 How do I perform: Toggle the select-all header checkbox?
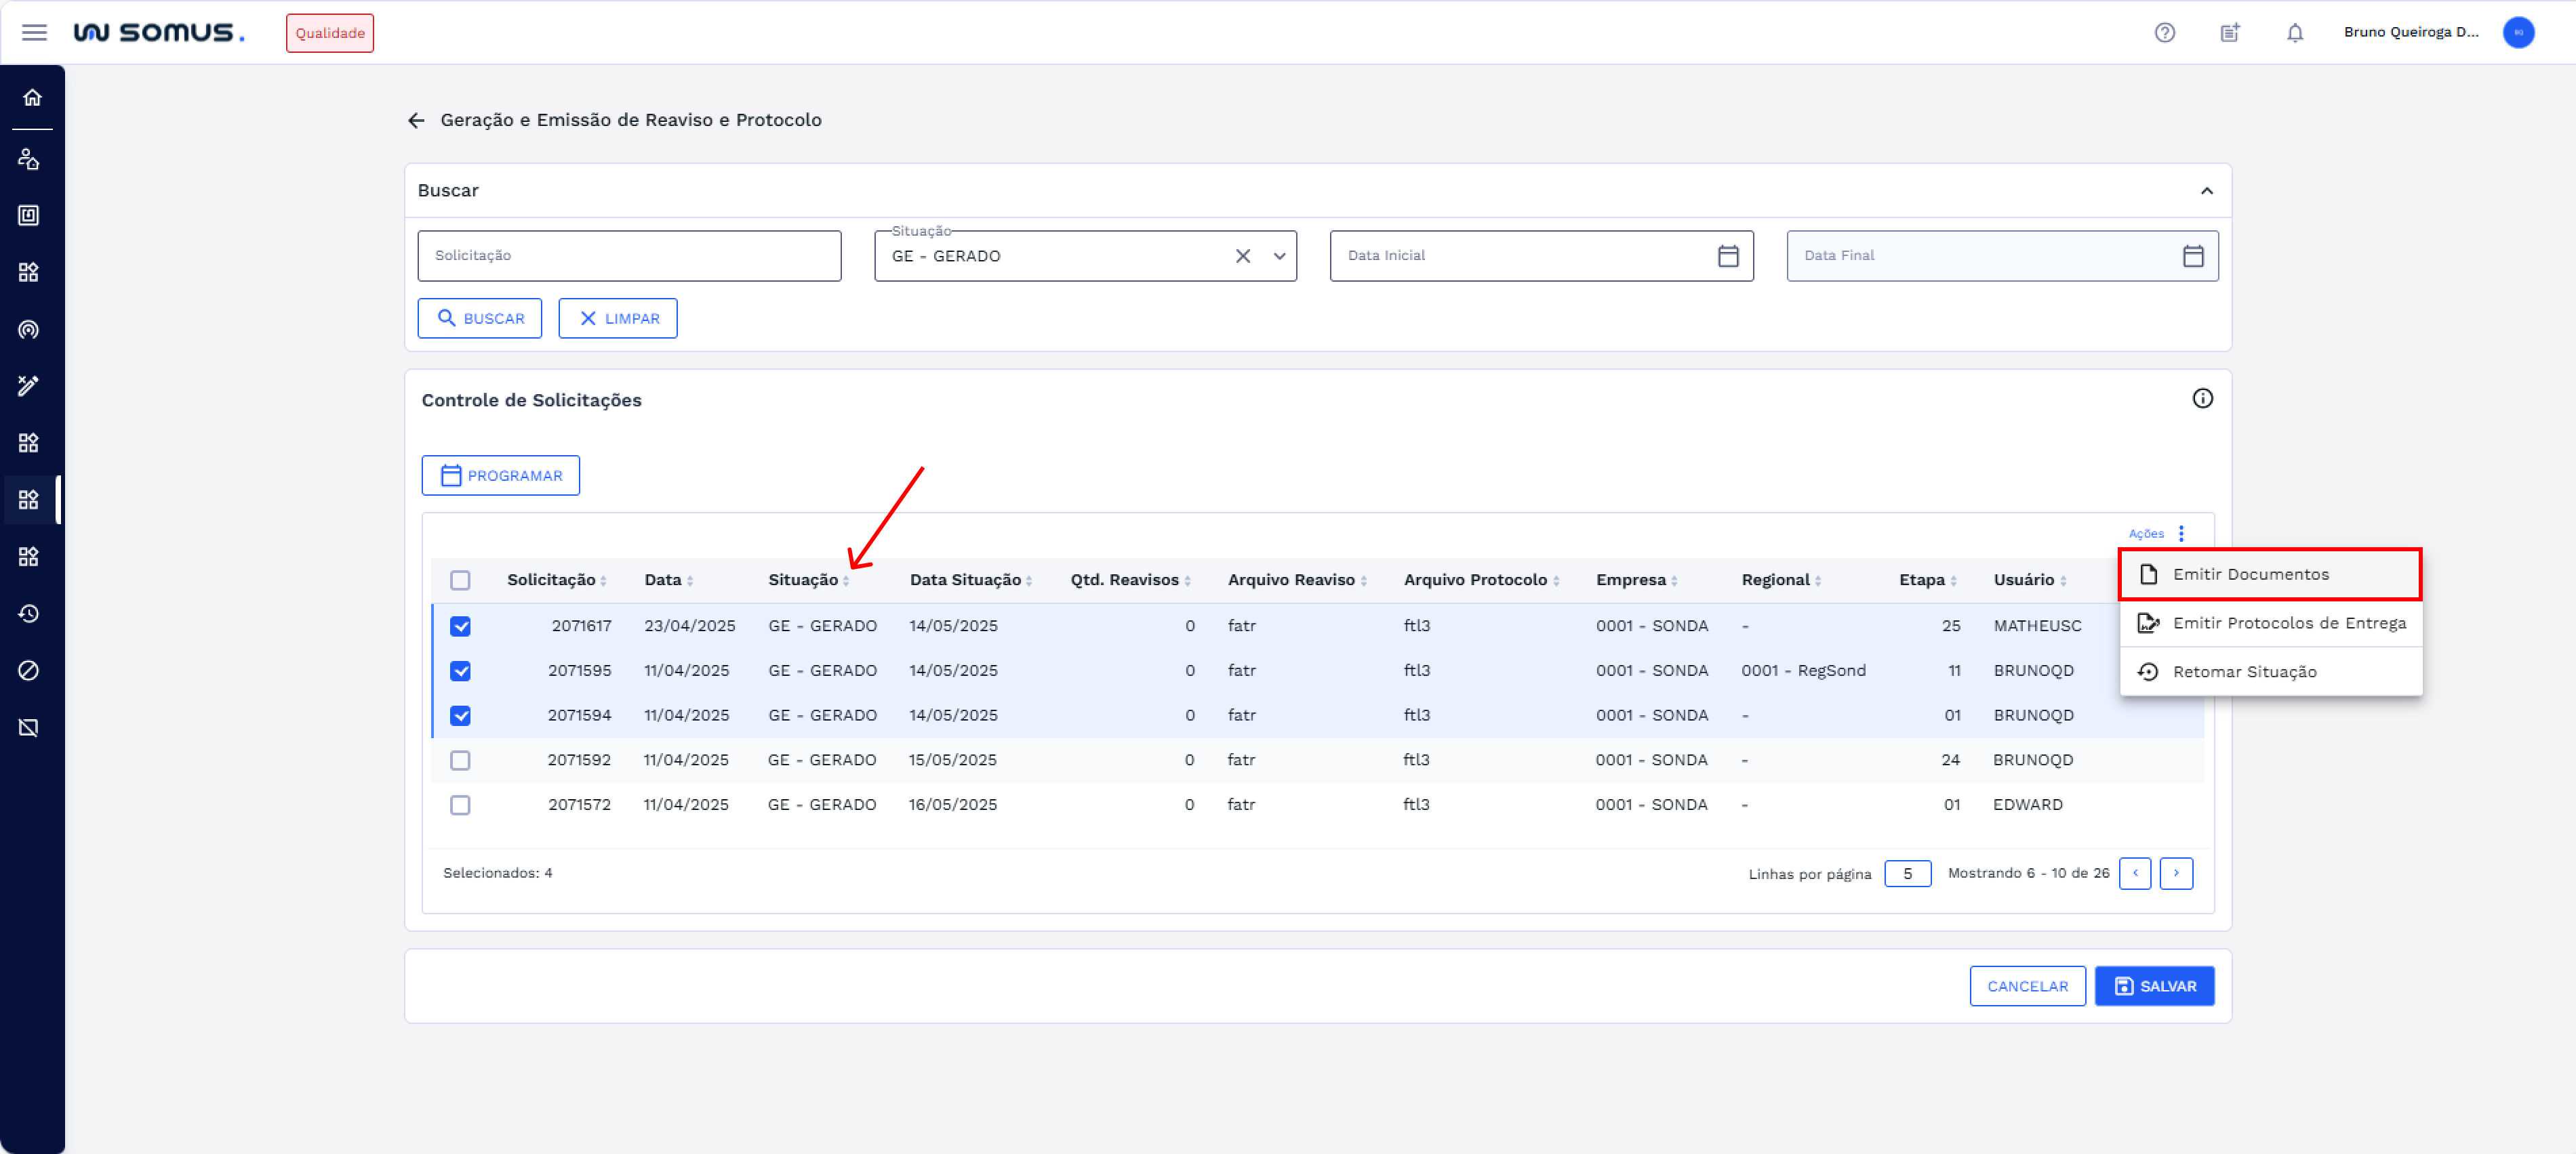460,580
